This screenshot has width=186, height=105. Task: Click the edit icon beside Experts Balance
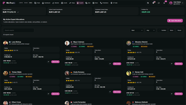18,12
